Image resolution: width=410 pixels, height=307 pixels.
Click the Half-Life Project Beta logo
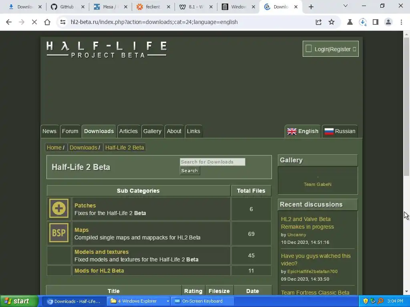[x=107, y=49]
